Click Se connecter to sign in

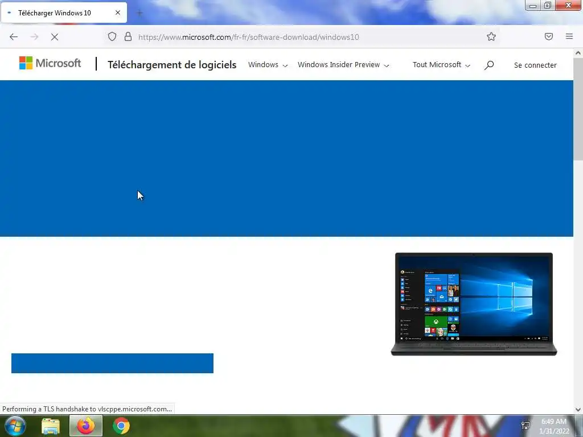click(x=535, y=65)
